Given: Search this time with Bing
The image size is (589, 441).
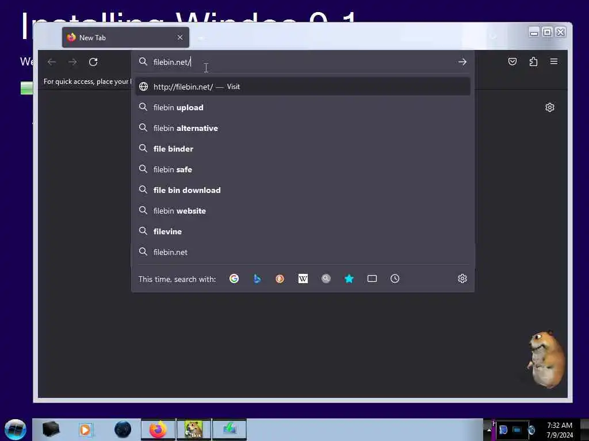Looking at the screenshot, I should (x=257, y=278).
